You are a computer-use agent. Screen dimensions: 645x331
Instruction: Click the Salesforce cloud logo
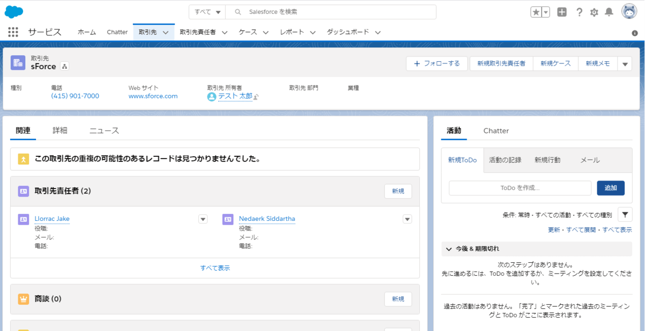coord(13,11)
